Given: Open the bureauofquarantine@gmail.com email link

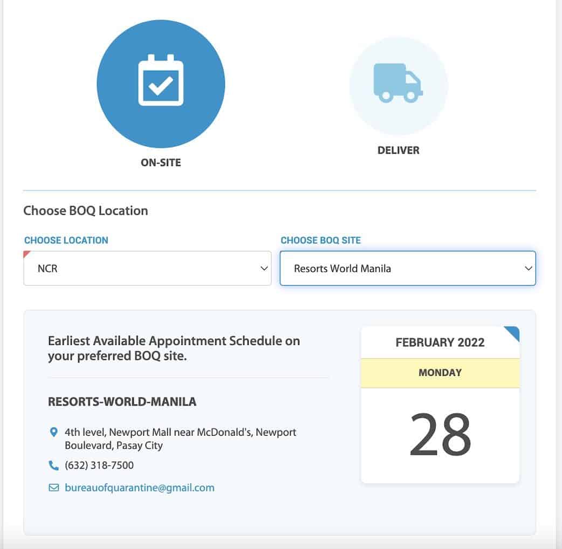Looking at the screenshot, I should click(140, 488).
